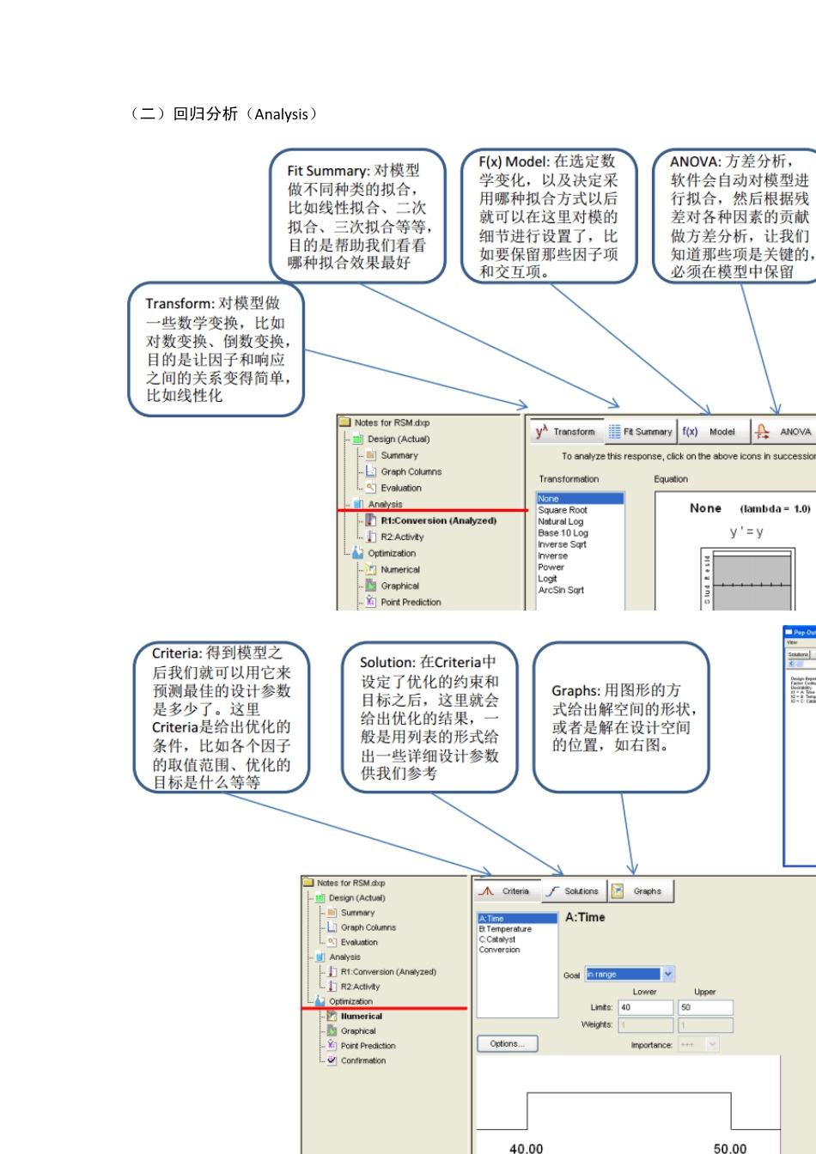Screen dimensions: 816x1154
Task: Click Confirmation checkmark icon in tree
Action: coord(332,1060)
